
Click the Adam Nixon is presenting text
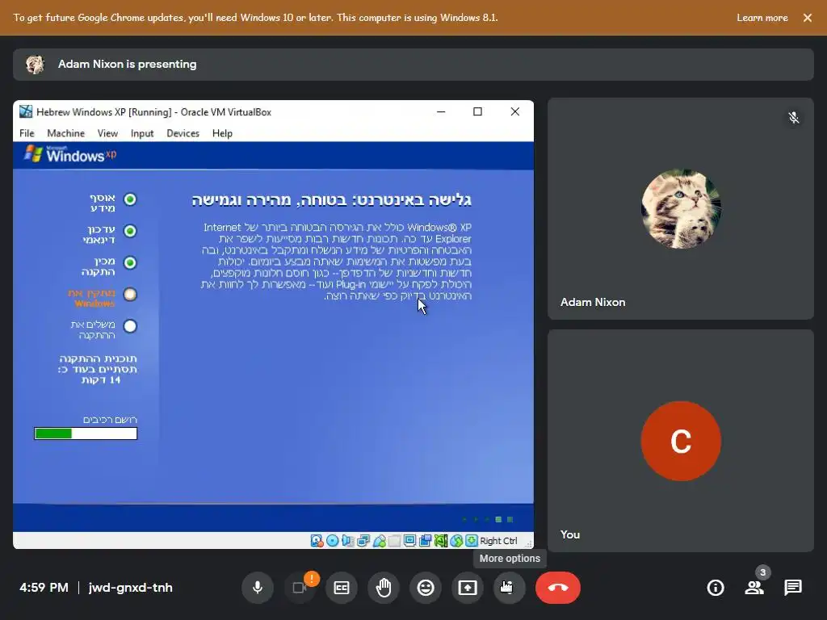click(127, 65)
